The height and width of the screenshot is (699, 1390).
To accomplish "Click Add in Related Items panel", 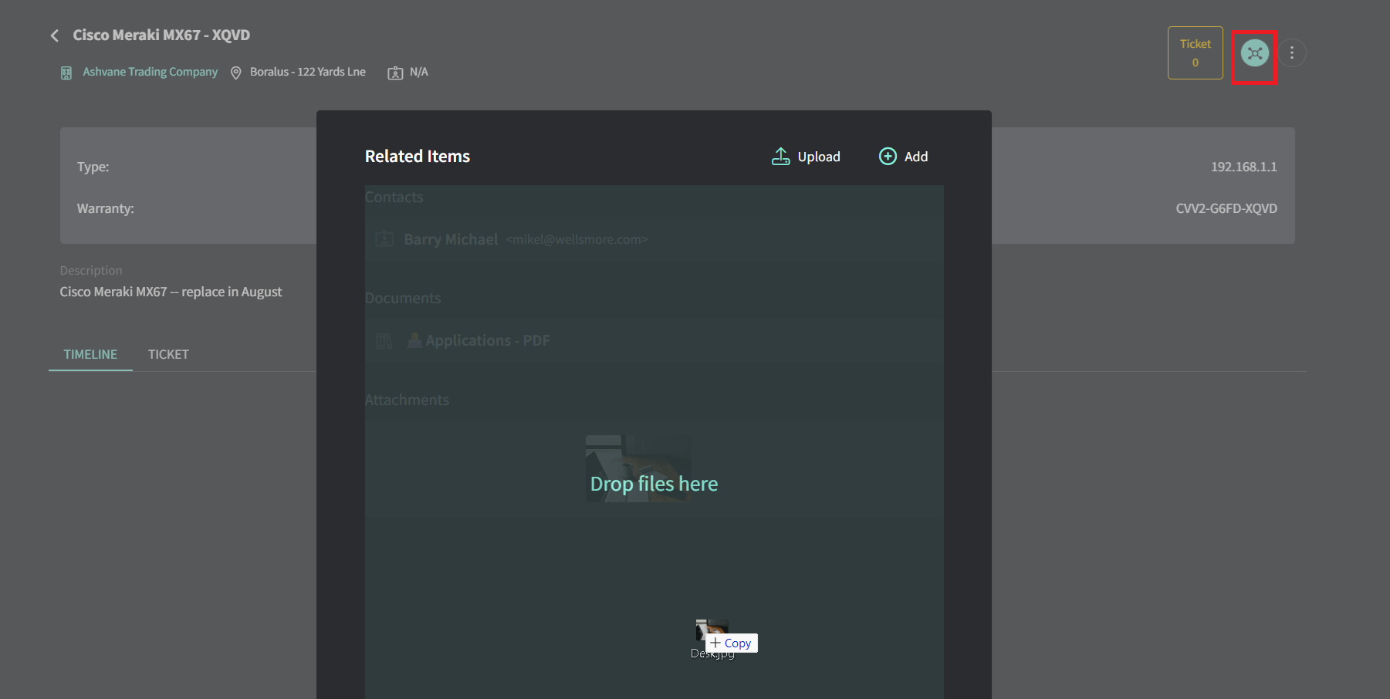I will [x=904, y=157].
